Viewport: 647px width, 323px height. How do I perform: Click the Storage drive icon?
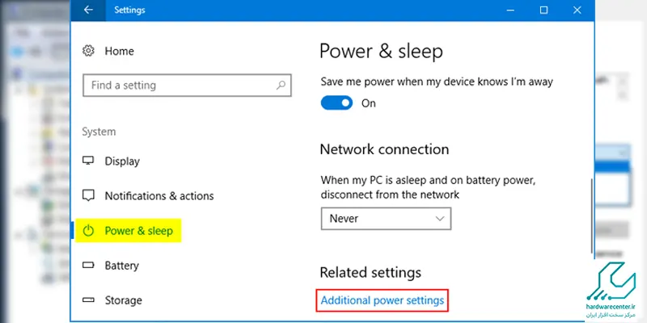click(x=88, y=300)
